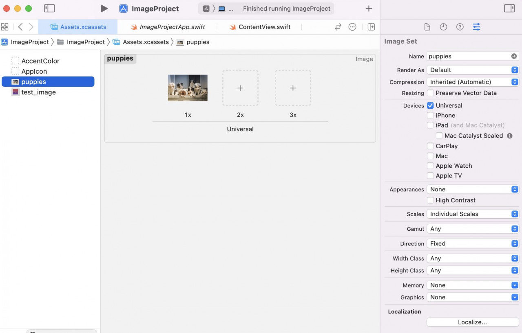Click the Mac Catalyst Scaled info icon
522x333 pixels.
509,136
